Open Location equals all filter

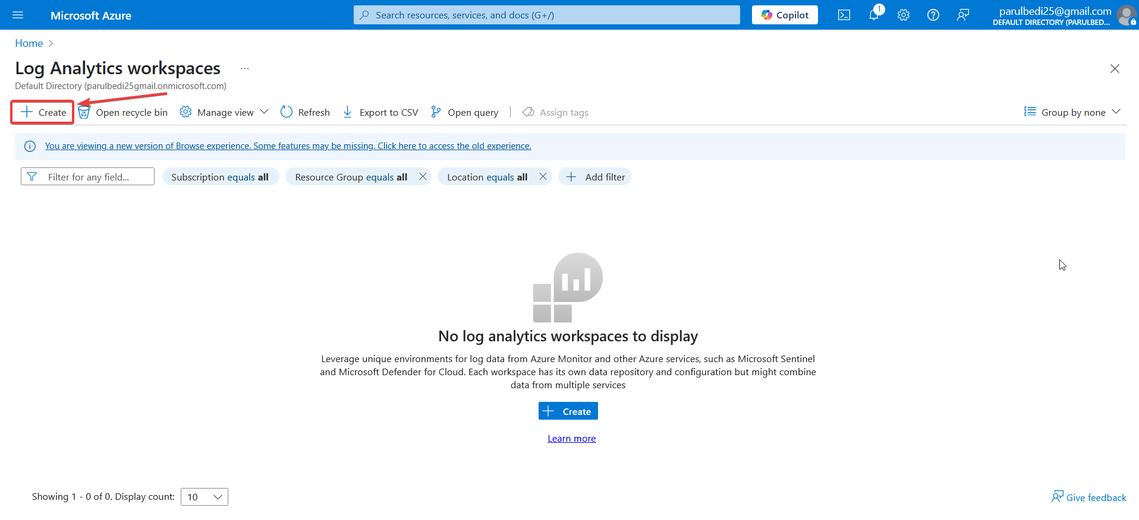pyautogui.click(x=487, y=177)
